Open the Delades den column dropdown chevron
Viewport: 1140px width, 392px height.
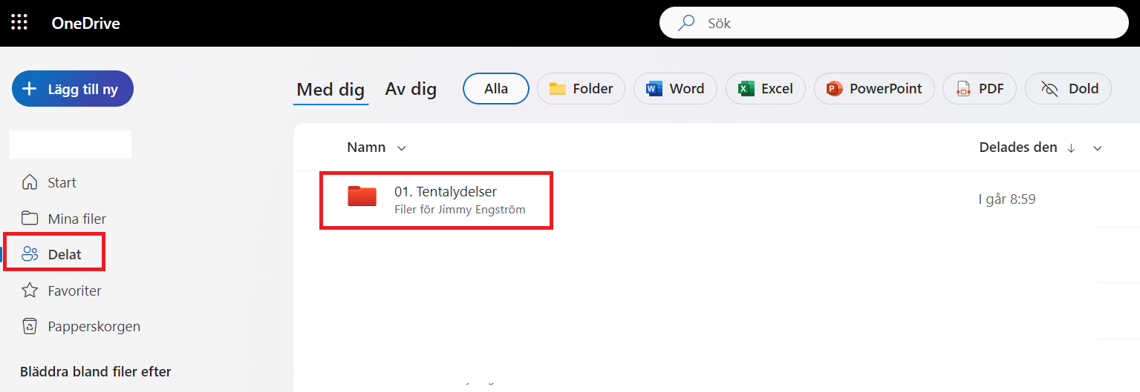point(1098,148)
